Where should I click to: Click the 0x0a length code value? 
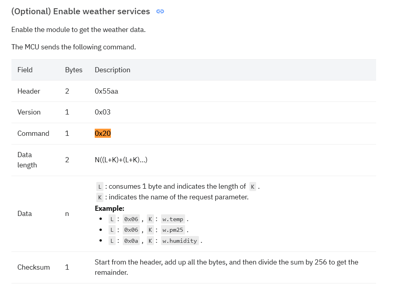pos(131,241)
